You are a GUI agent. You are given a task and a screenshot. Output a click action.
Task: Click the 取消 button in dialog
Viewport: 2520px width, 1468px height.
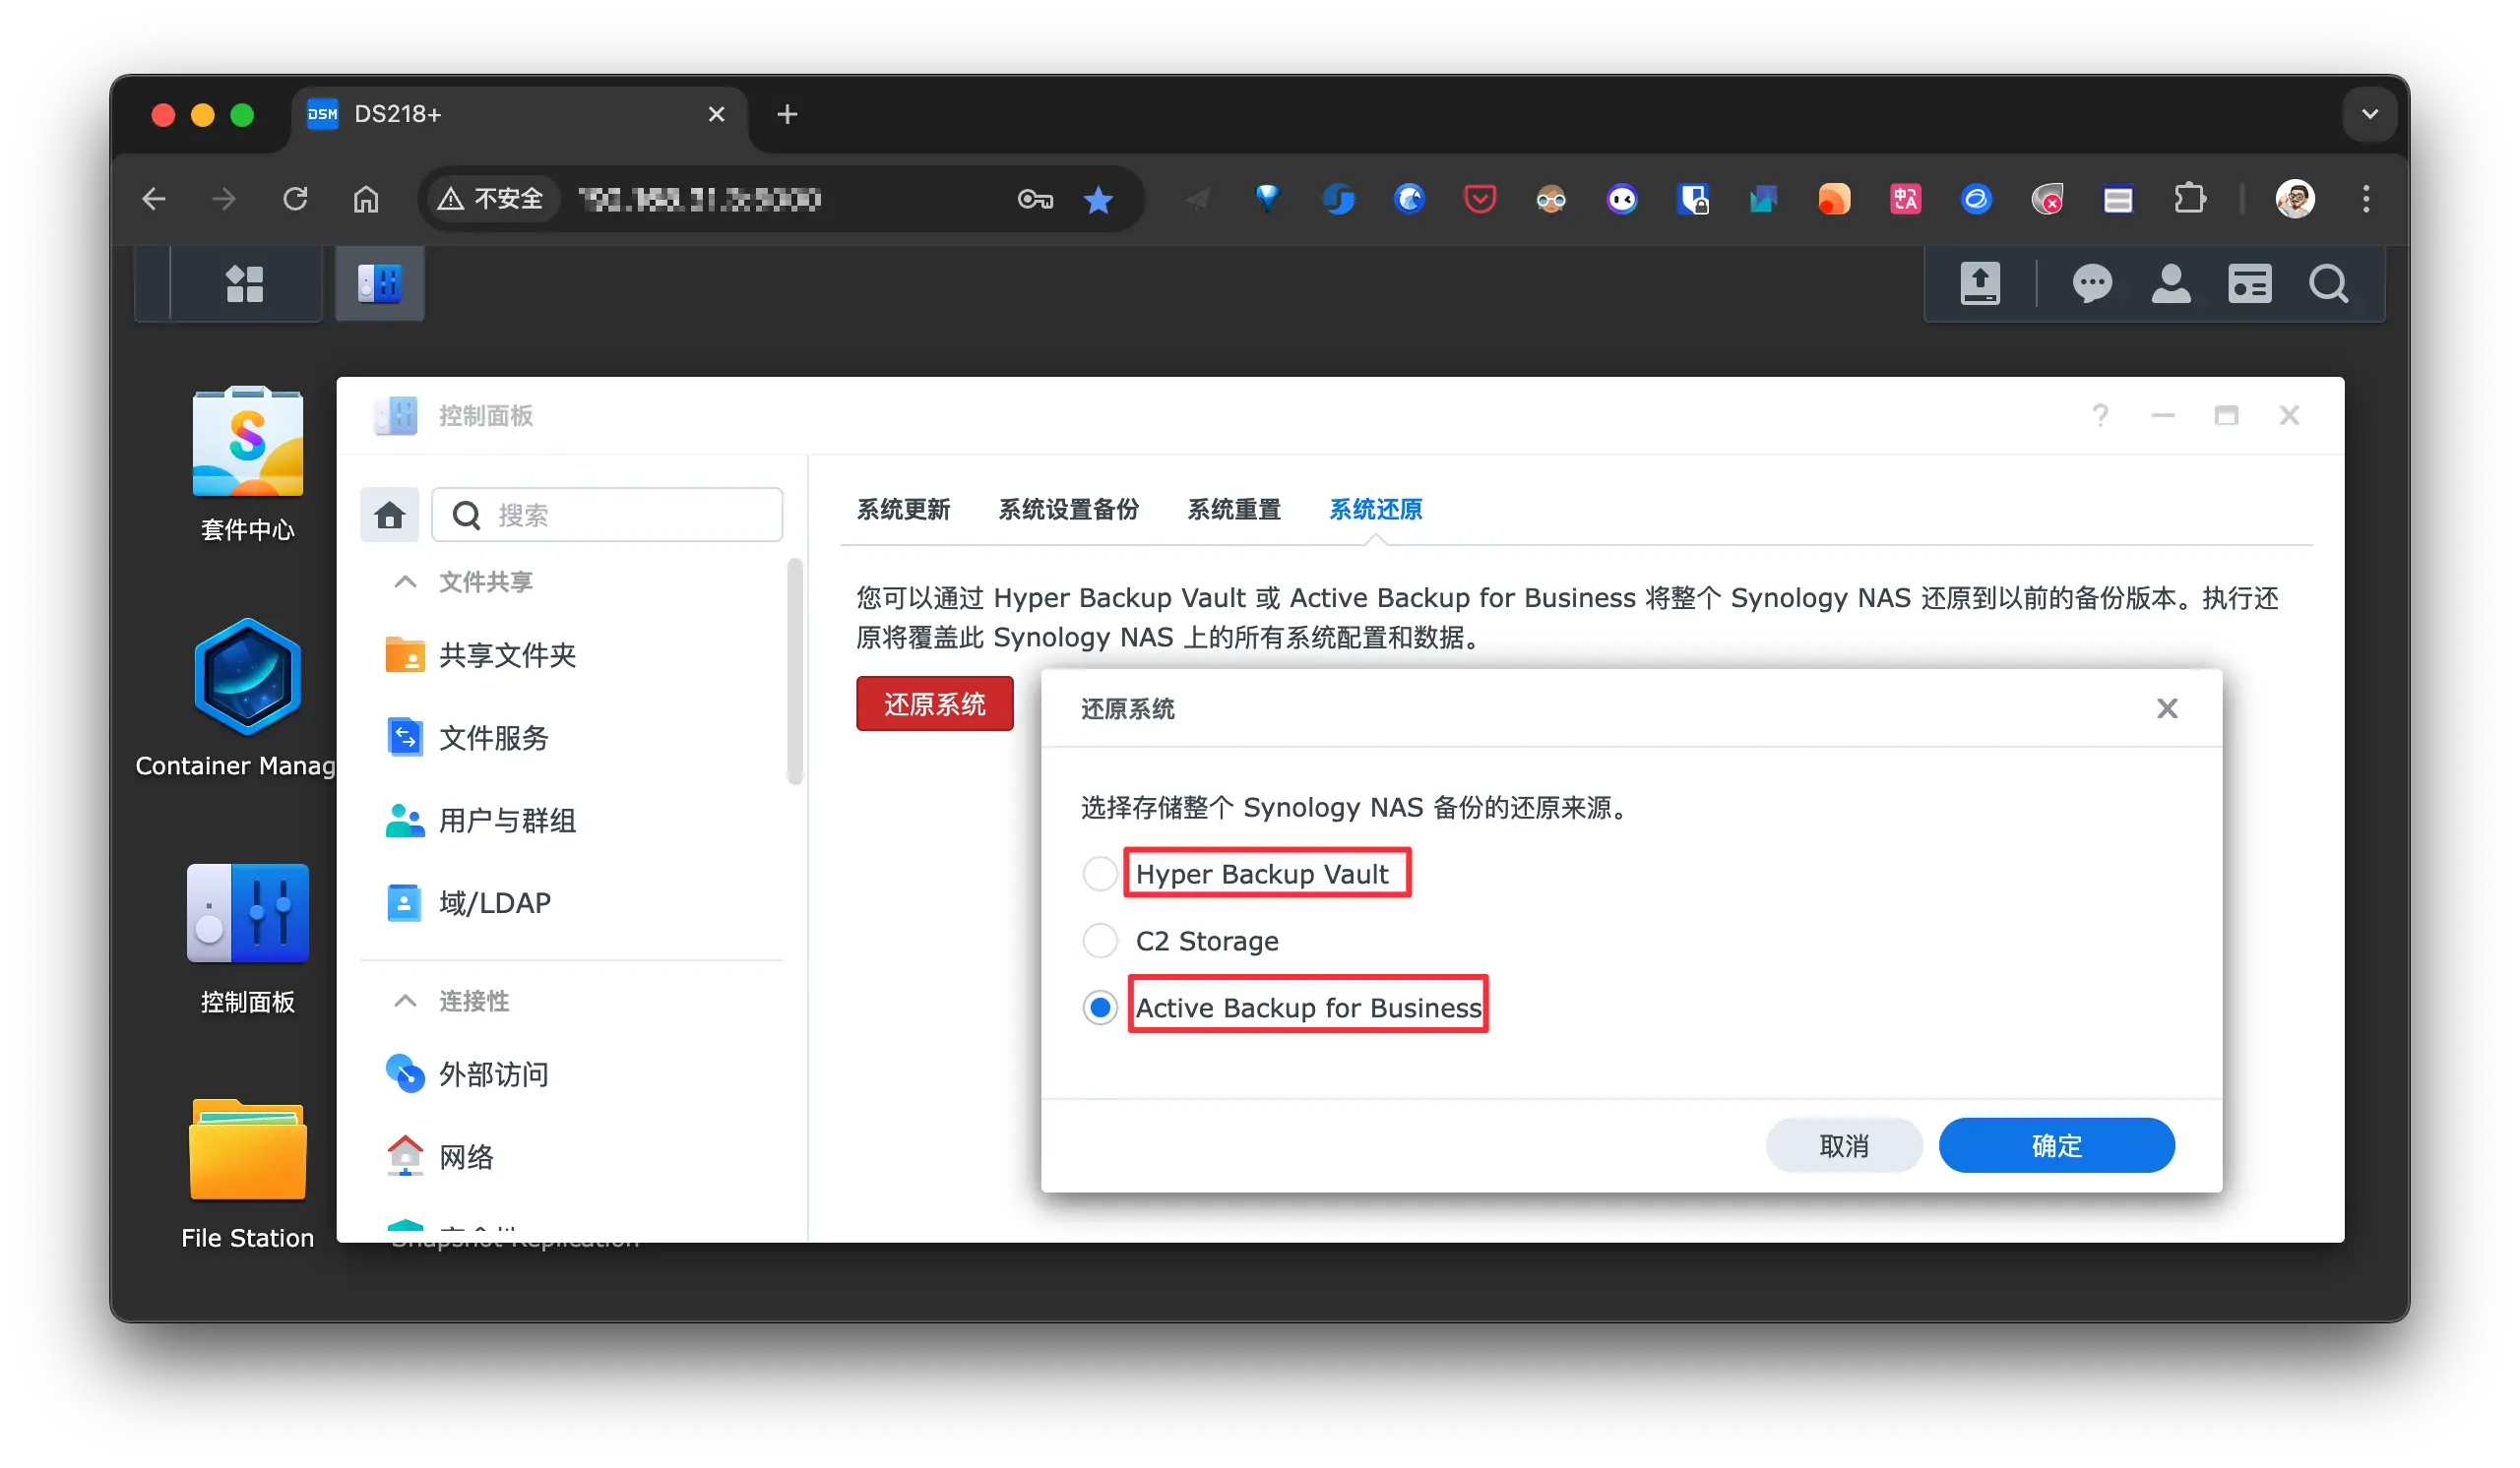pos(1843,1146)
